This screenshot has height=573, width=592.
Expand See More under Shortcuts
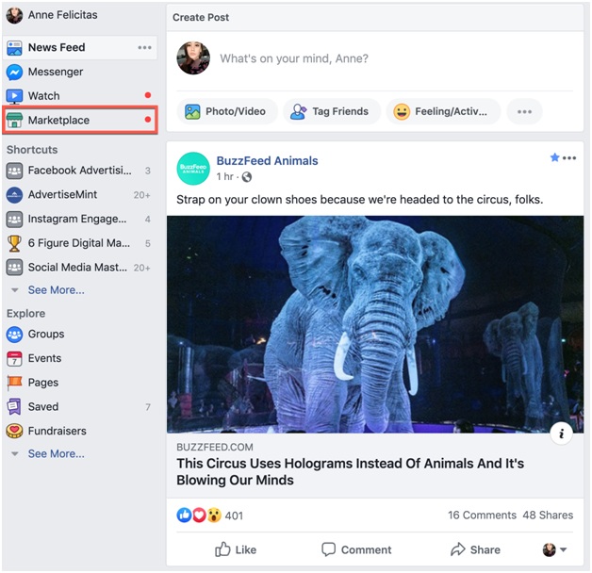56,290
